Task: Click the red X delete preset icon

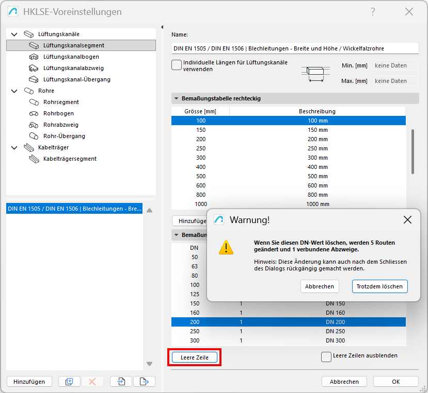Action: coord(92,382)
